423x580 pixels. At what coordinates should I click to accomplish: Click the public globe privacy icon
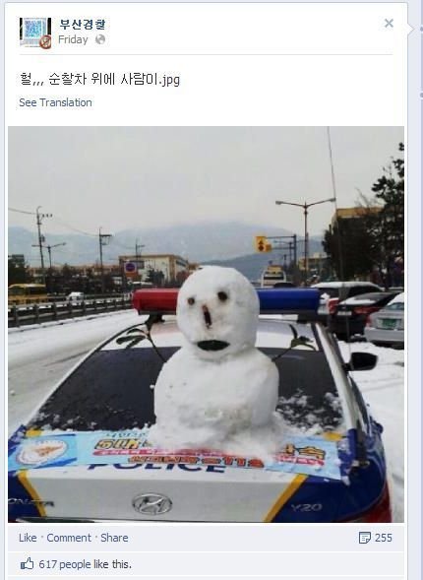[x=100, y=39]
